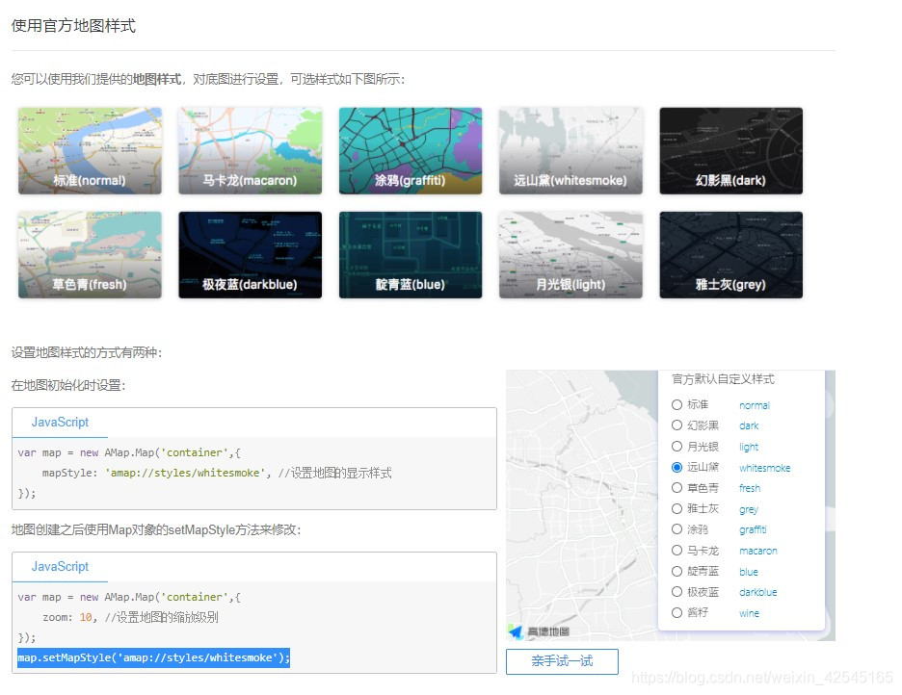The image size is (902, 695).
Task: Click the 'dark' style name text
Action: click(x=749, y=425)
